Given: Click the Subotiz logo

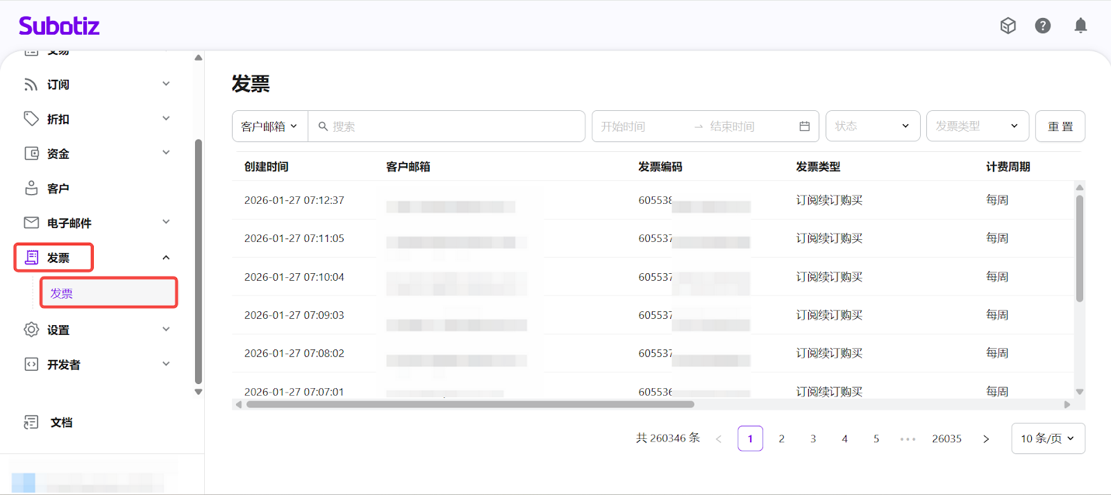Looking at the screenshot, I should pyautogui.click(x=59, y=26).
